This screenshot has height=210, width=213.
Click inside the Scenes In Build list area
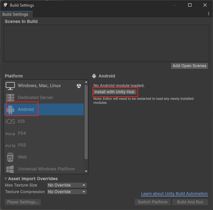[106, 43]
